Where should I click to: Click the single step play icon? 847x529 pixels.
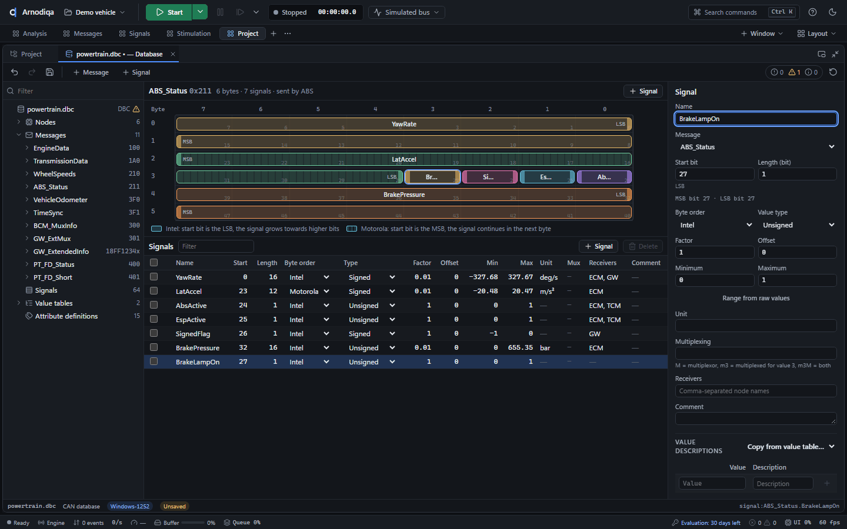click(240, 12)
